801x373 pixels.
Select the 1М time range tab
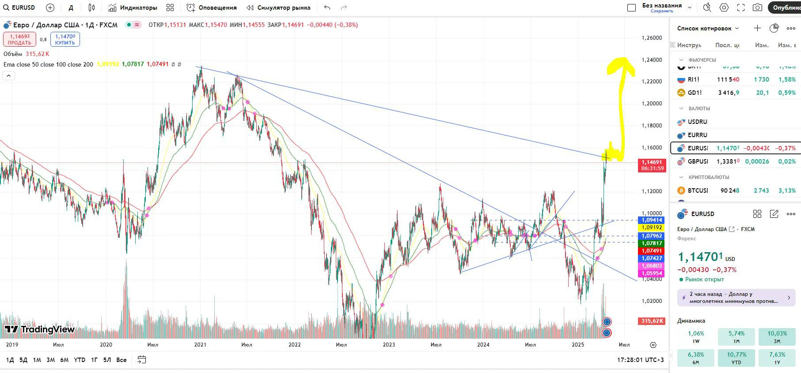coord(37,360)
